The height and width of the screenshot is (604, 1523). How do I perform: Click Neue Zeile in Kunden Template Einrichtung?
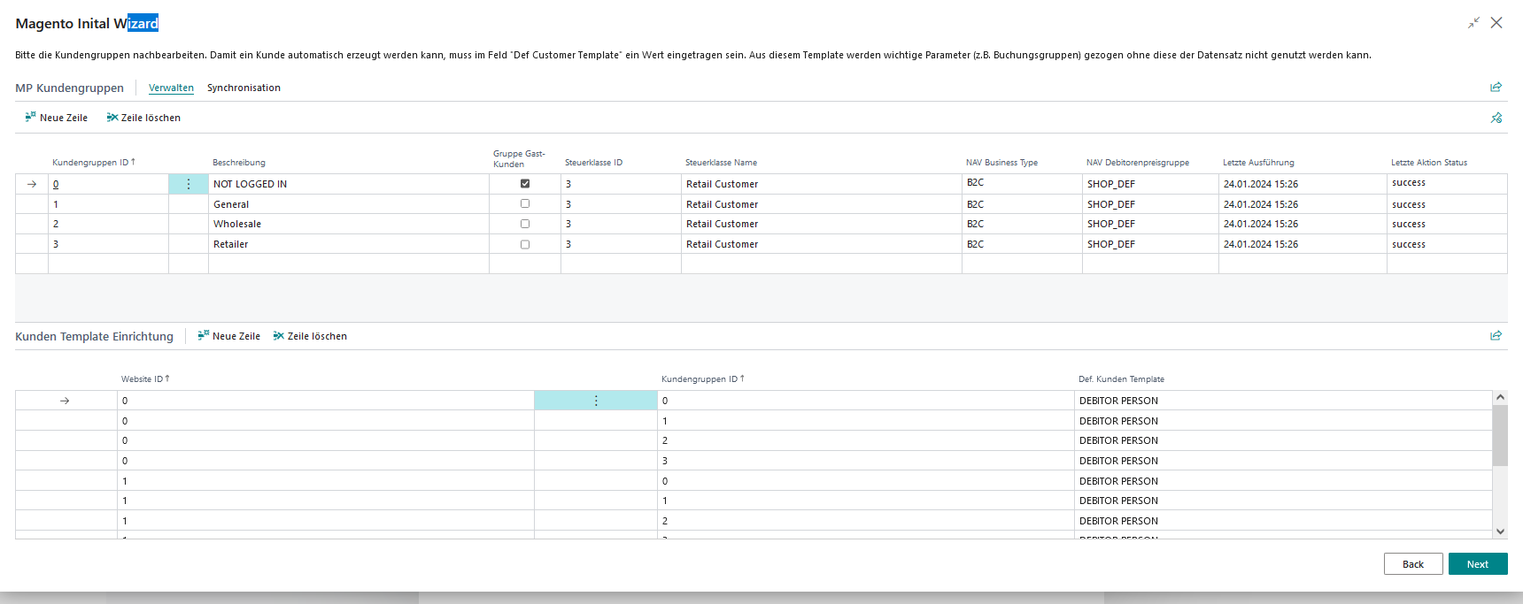pyautogui.click(x=228, y=336)
